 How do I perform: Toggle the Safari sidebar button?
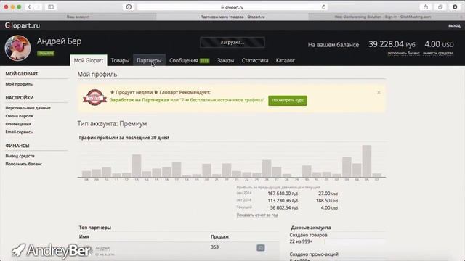click(51, 7)
